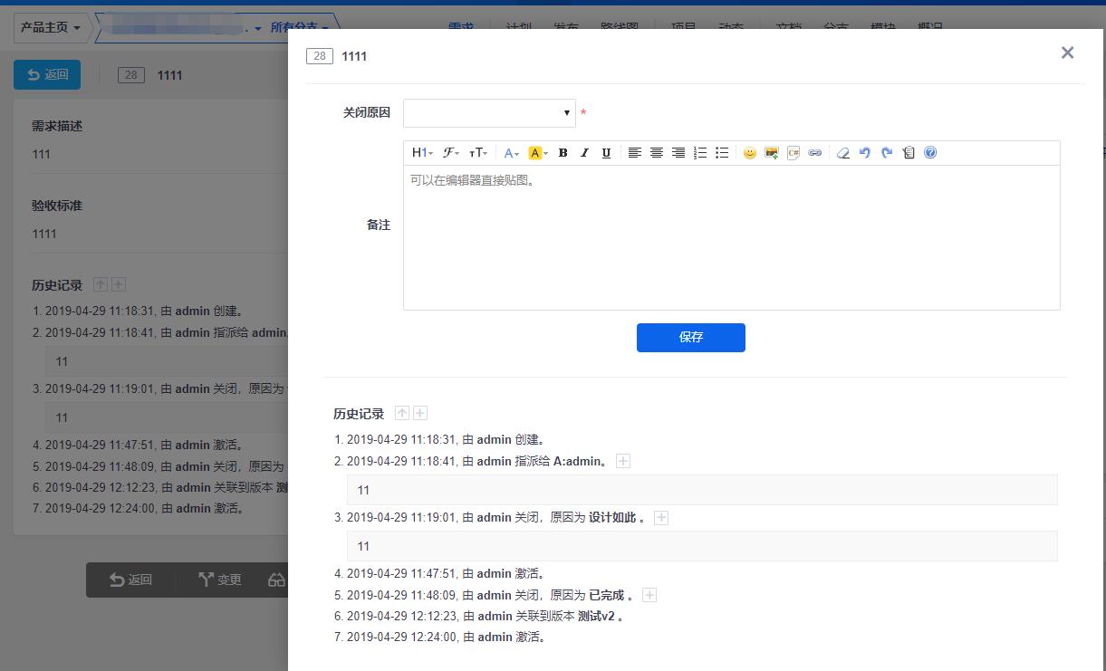Viewport: 1106px width, 671px height.
Task: Toggle bold formatting in the editor
Action: (x=563, y=153)
